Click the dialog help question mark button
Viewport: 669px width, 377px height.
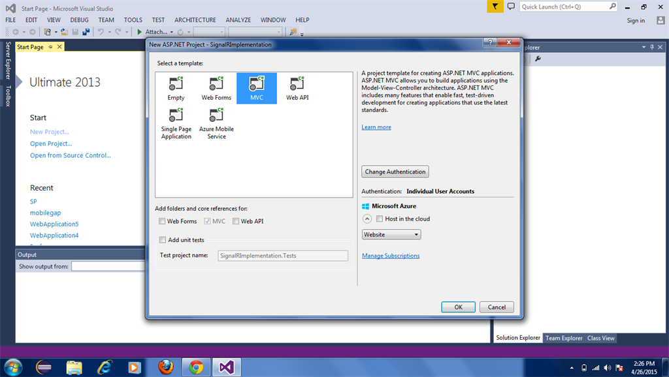pyautogui.click(x=490, y=42)
